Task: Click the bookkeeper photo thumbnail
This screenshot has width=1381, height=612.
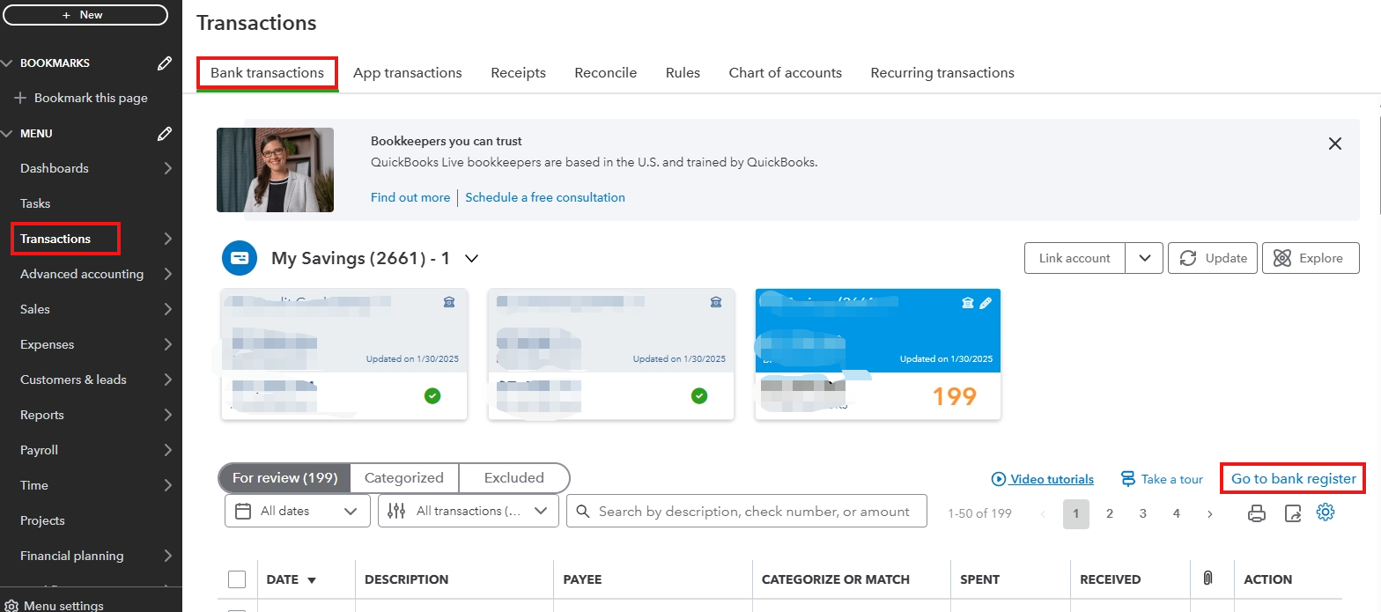Action: tap(275, 170)
